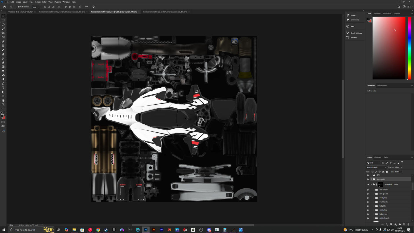Switch to the Channels tab
Viewport: 414px width, 233px height.
point(378,157)
